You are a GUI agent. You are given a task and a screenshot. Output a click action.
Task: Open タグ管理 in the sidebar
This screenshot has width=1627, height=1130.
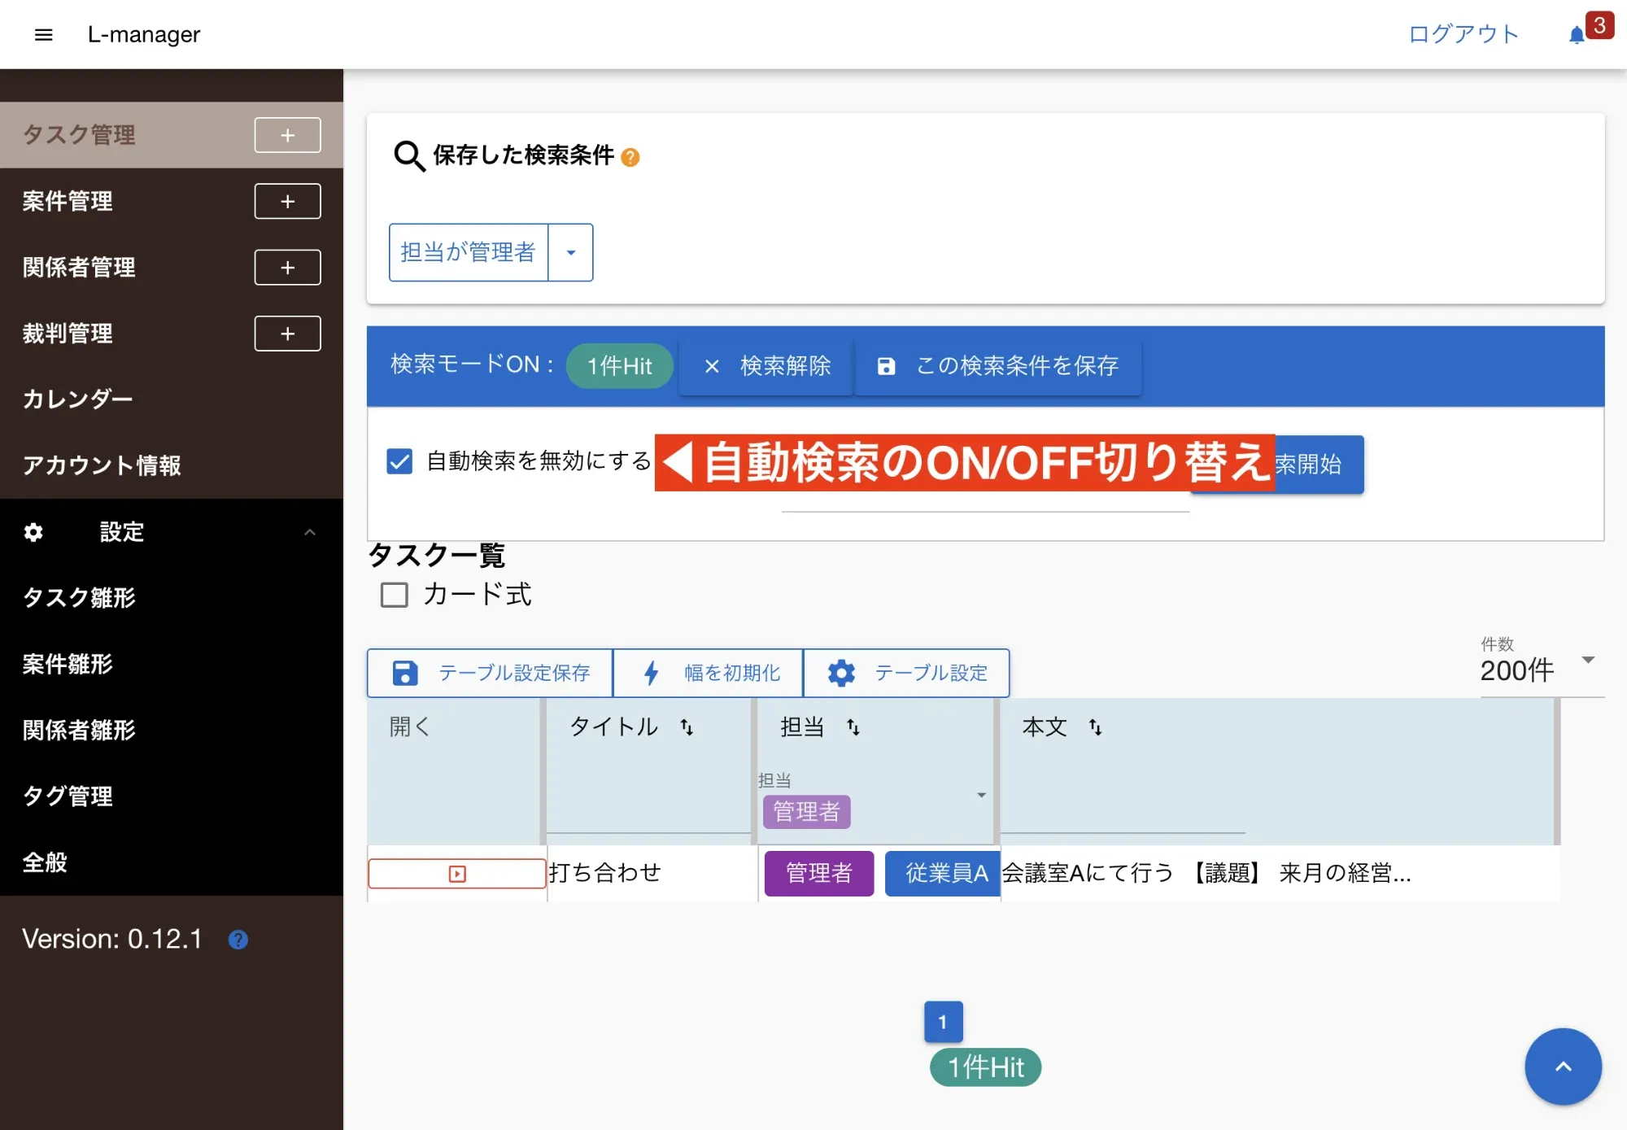(x=68, y=796)
